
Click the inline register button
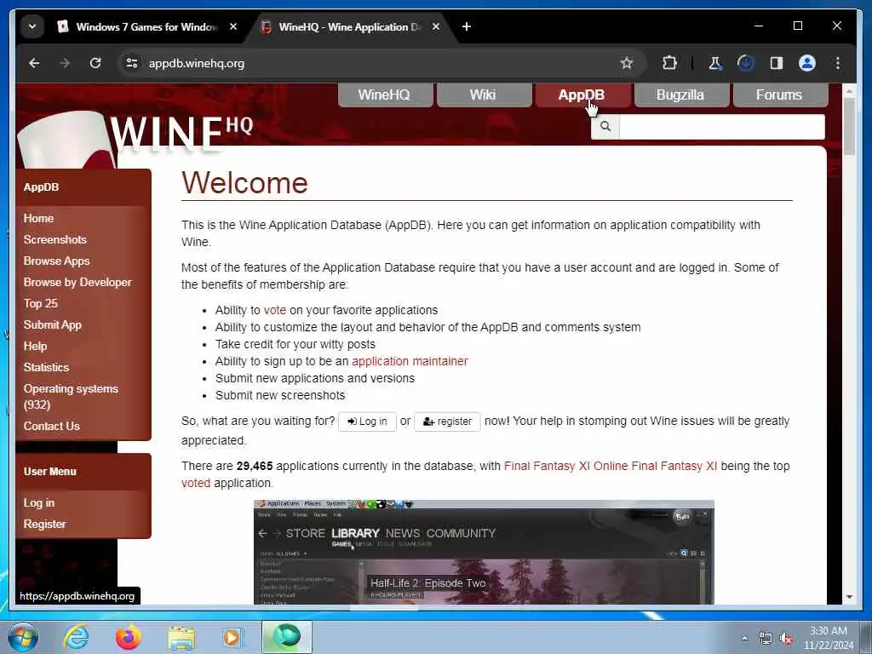[x=447, y=422]
